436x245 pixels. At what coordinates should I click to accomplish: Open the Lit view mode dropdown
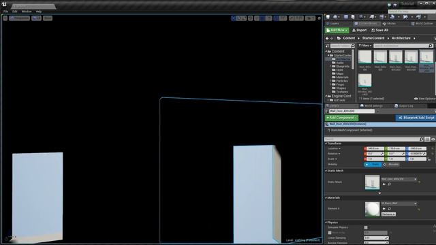36,18
